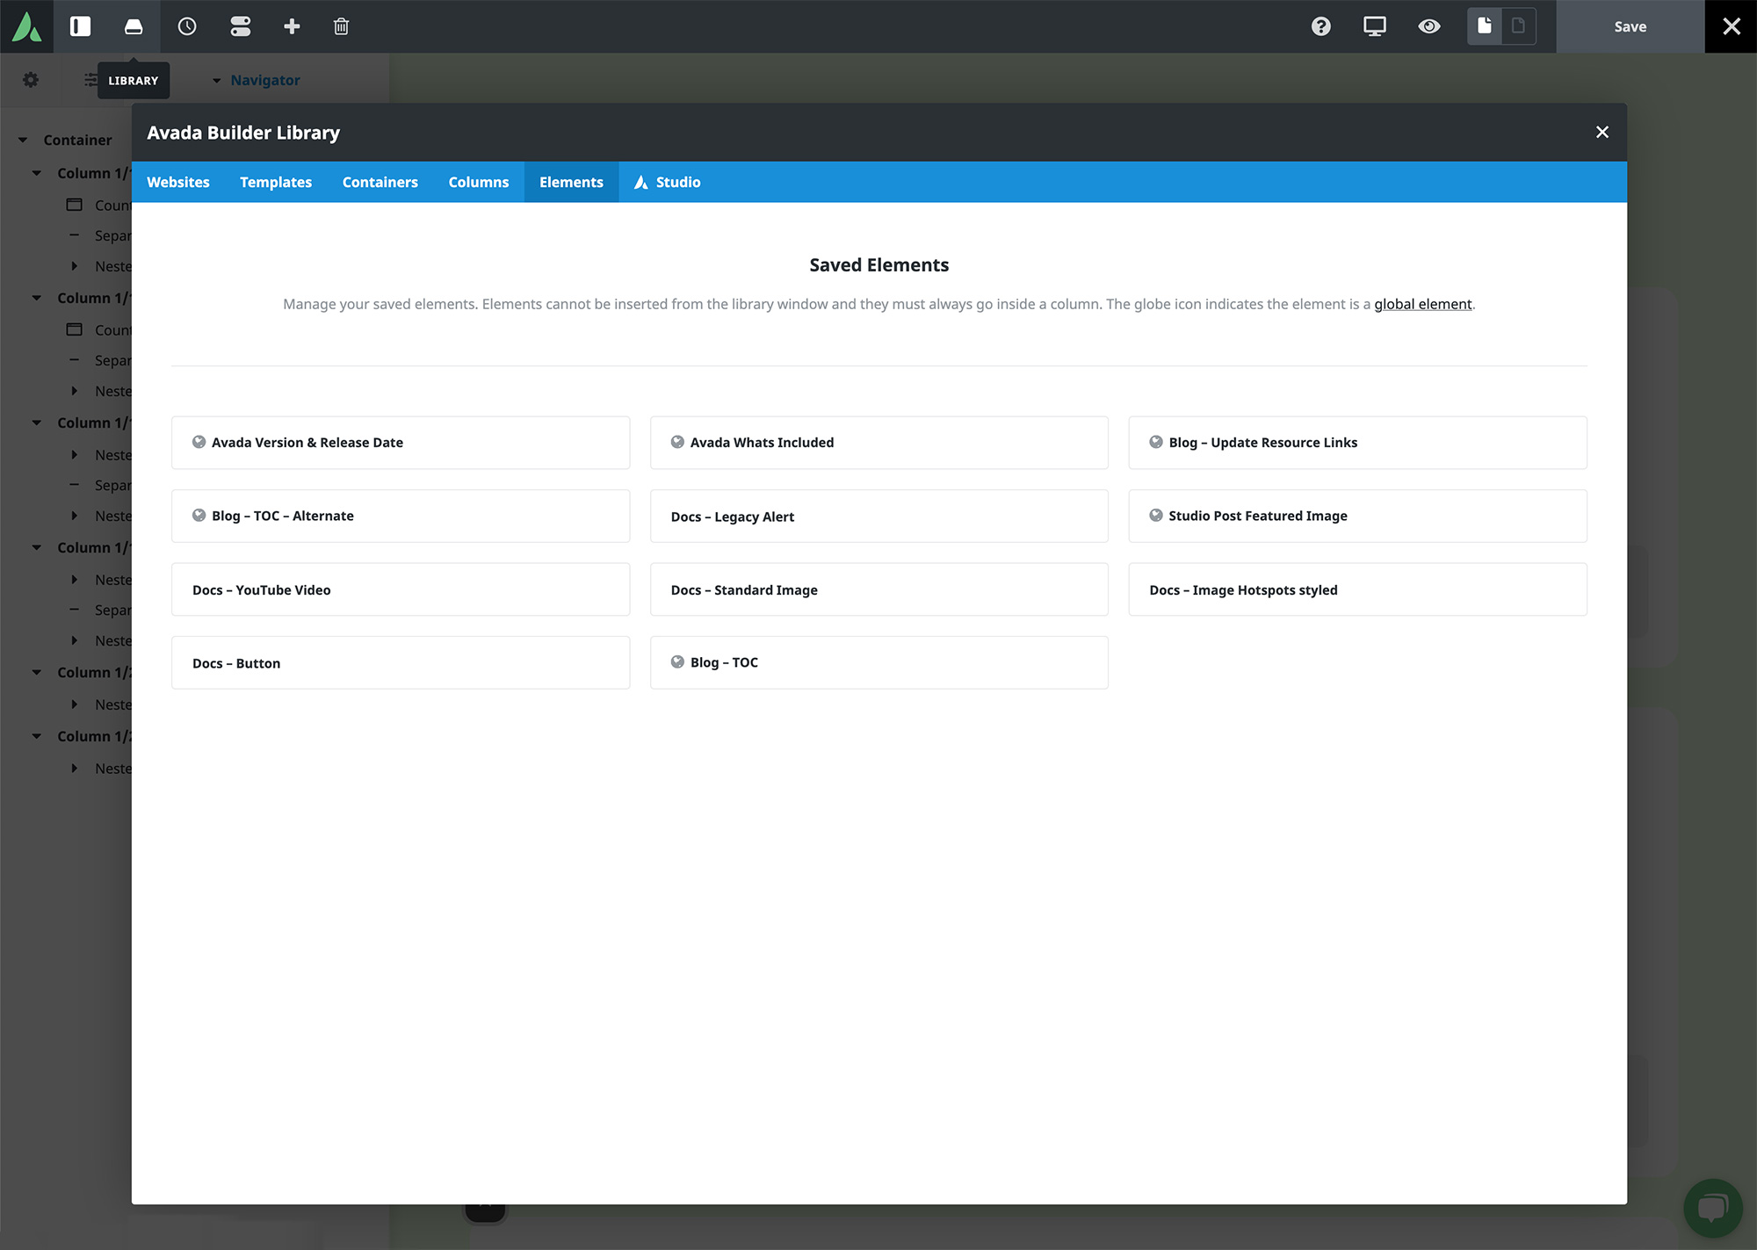This screenshot has height=1250, width=1757.
Task: Select Studio Post Featured Image element
Action: (1357, 516)
